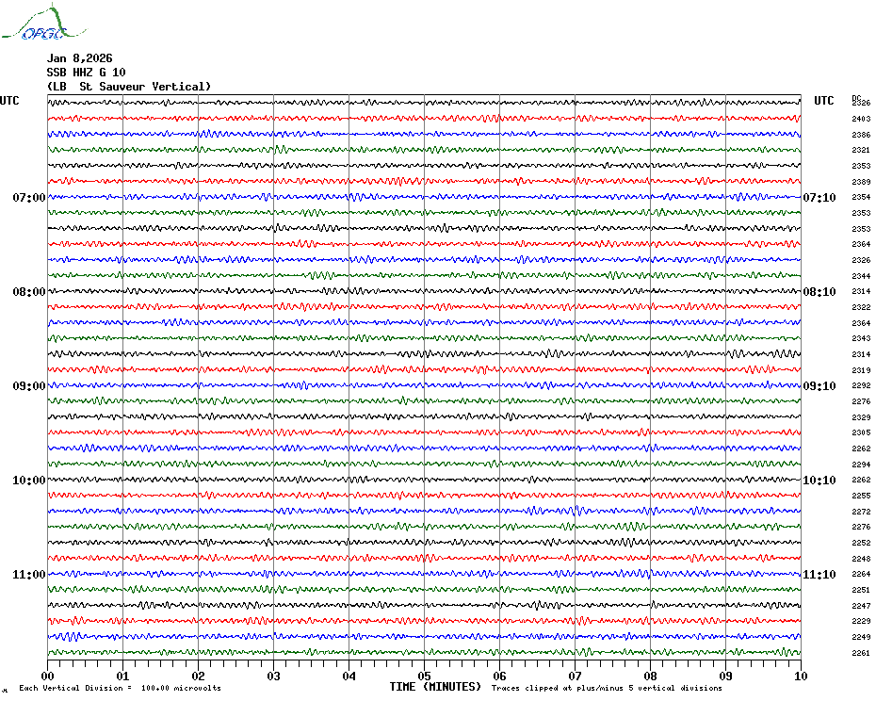Click the 10:10 end-time label
Viewport: 876px width, 701px height.
(x=819, y=481)
